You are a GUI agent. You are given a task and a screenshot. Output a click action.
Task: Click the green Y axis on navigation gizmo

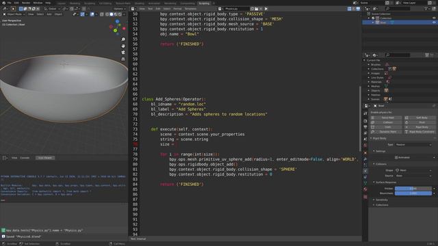click(x=115, y=30)
